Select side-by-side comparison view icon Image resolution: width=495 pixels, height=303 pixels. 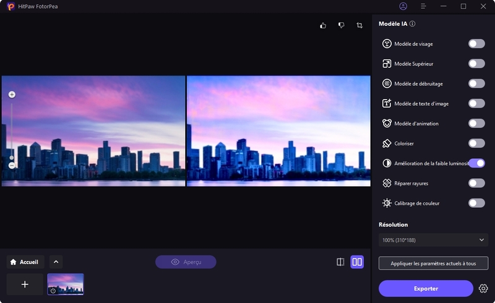357,262
